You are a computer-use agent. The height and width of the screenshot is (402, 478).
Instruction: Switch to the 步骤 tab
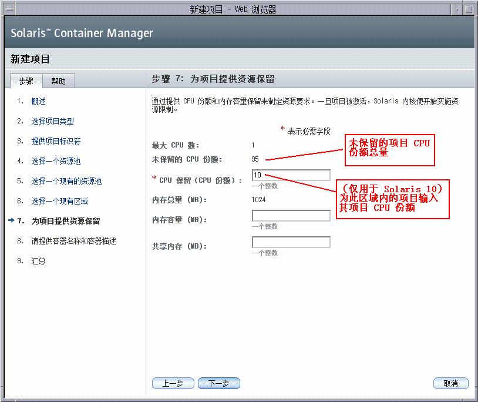point(26,81)
